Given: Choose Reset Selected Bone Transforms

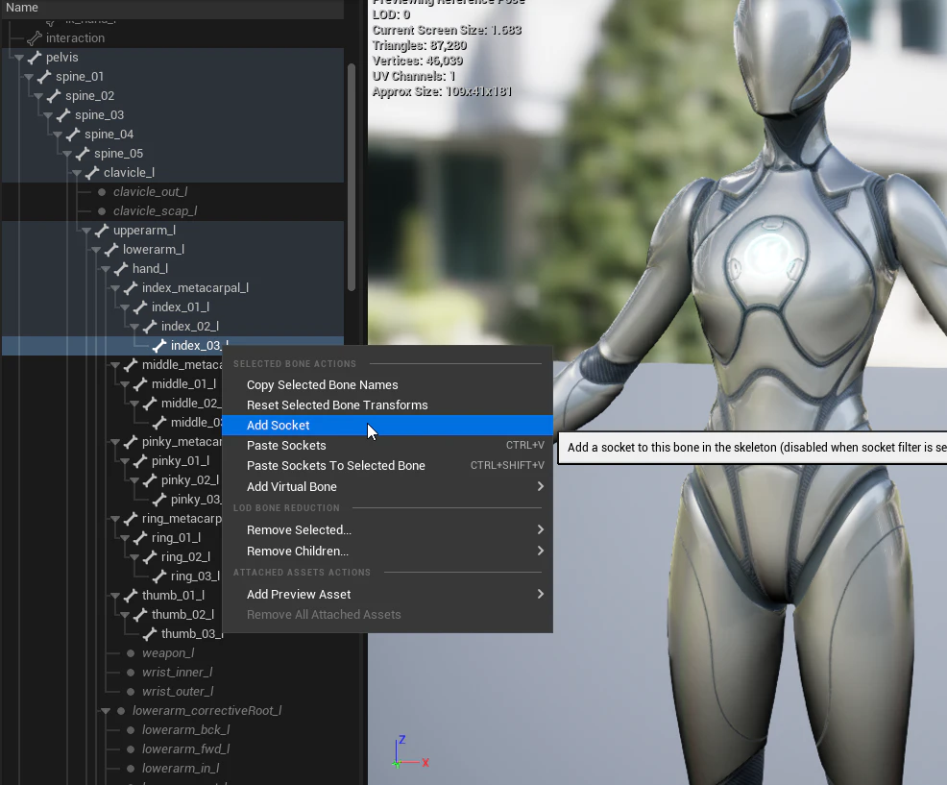Looking at the screenshot, I should (387, 405).
